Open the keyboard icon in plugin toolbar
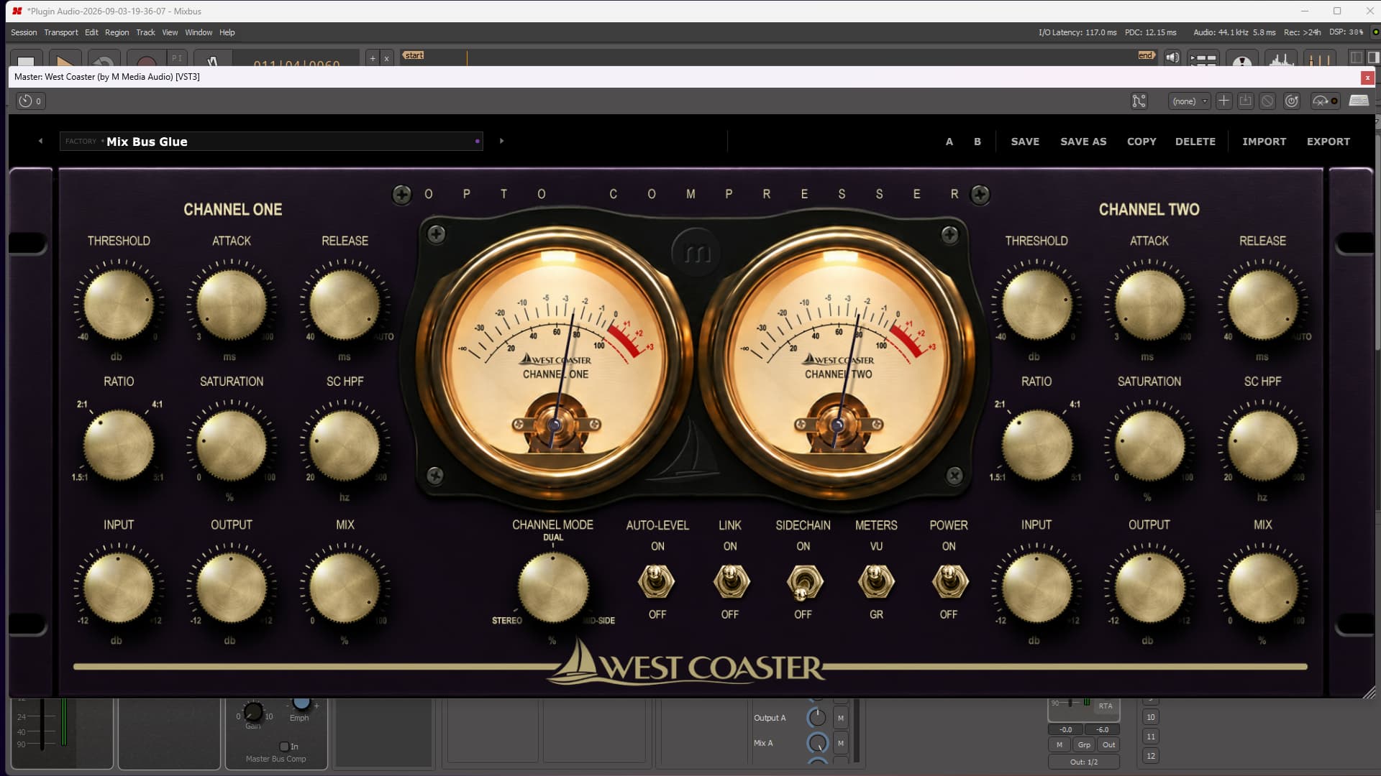Image resolution: width=1381 pixels, height=776 pixels. (1359, 101)
